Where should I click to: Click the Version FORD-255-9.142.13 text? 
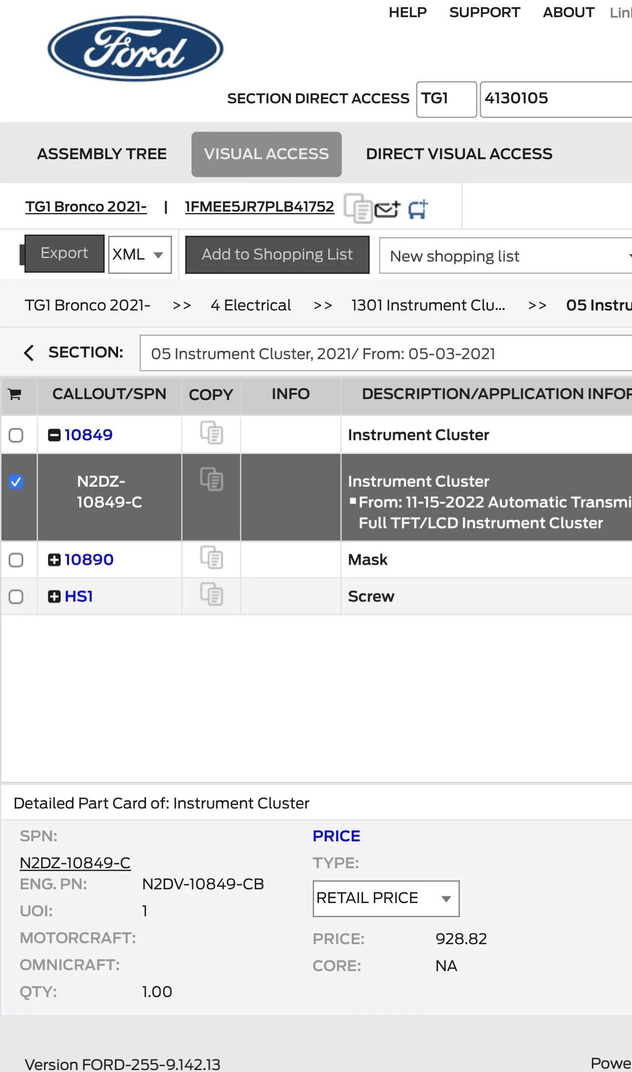122,1064
